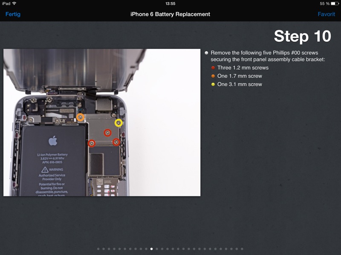The width and height of the screenshot is (341, 255).
Task: Tap the orange screw marker on photo
Action: pyautogui.click(x=80, y=117)
